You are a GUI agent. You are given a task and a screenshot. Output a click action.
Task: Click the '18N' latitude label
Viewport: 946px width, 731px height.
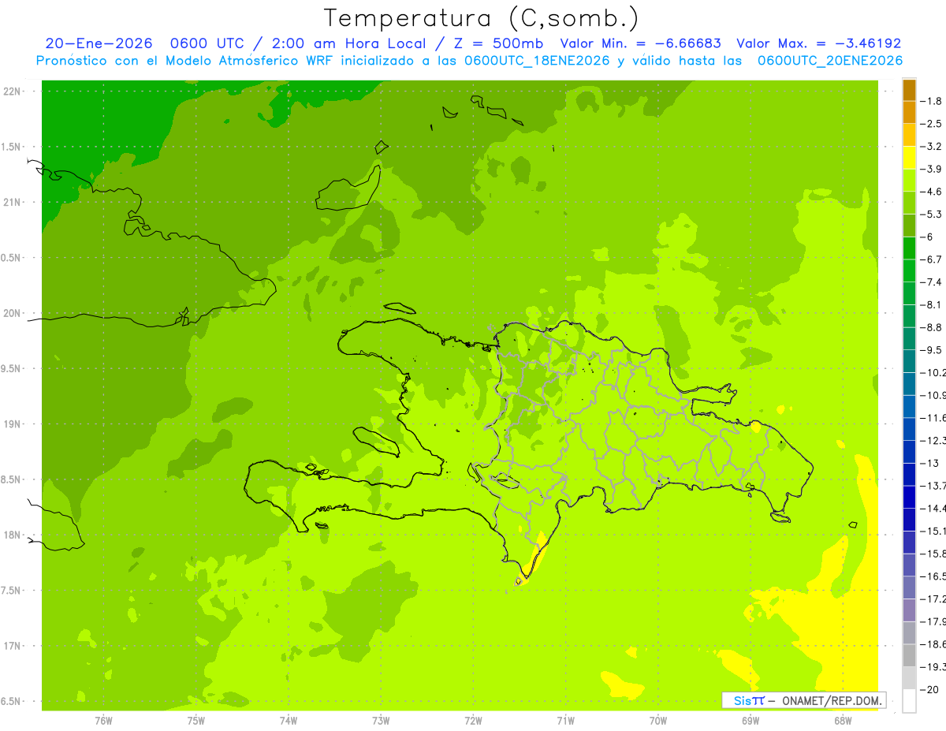click(12, 535)
